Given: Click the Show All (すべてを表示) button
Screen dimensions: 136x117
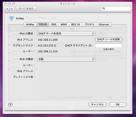Looking at the screenshot, I should 26,9.
